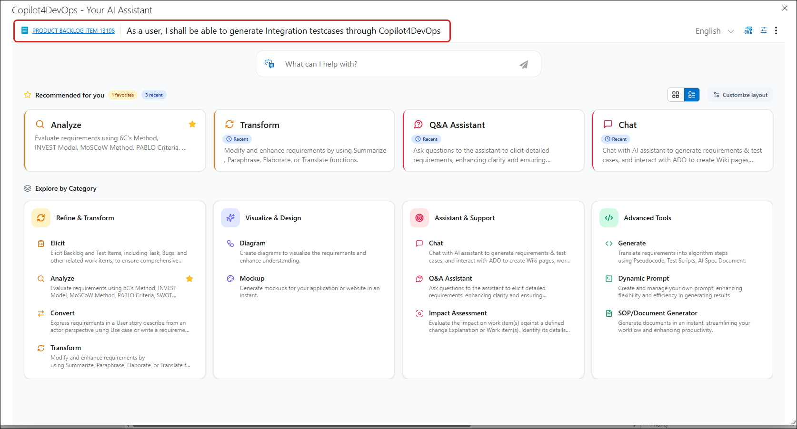The image size is (797, 429).
Task: Unfavorite the Analyze card star
Action: click(x=192, y=124)
